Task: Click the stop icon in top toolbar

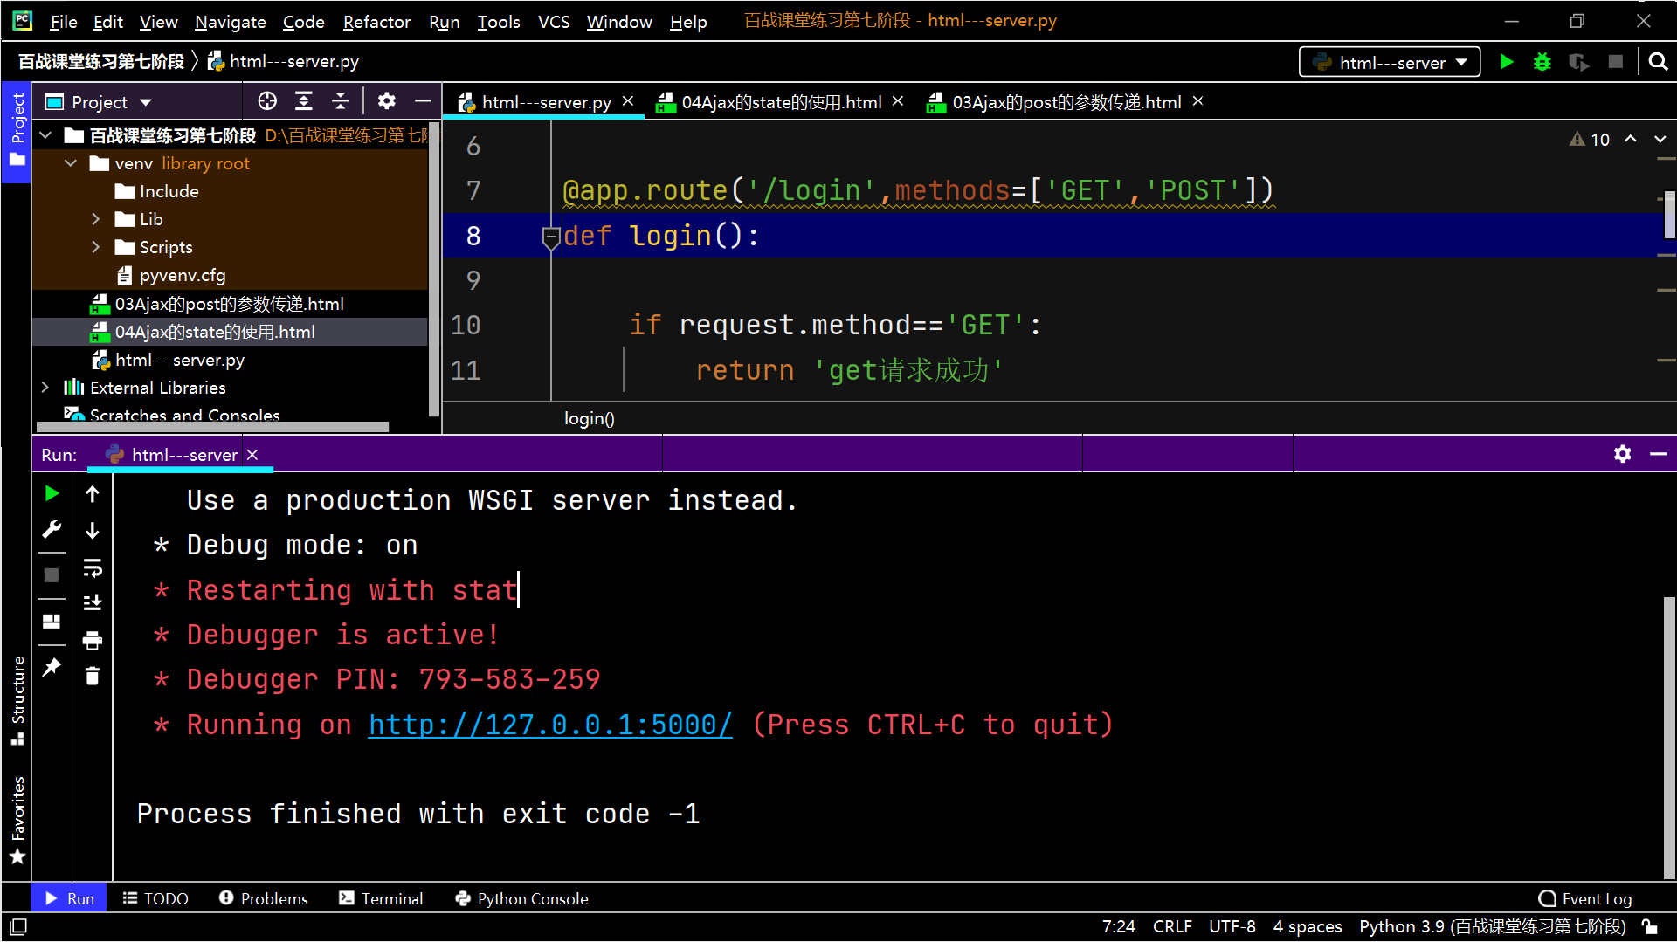Action: pyautogui.click(x=1616, y=62)
